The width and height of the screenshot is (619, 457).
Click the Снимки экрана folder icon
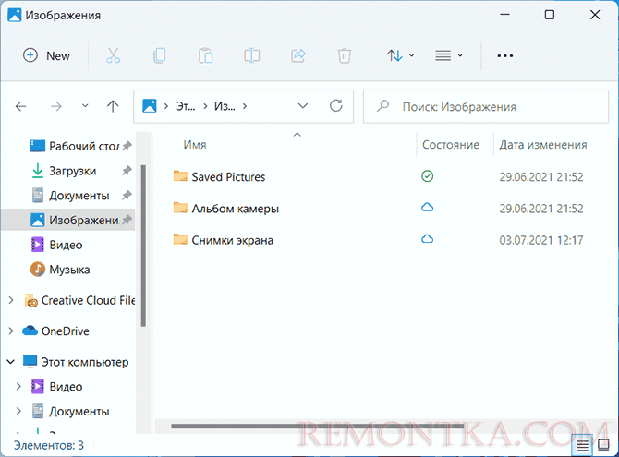[x=180, y=239]
